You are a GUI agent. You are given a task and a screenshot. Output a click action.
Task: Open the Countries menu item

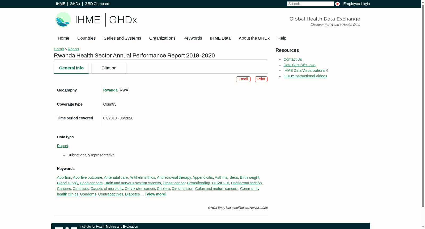tap(86, 38)
